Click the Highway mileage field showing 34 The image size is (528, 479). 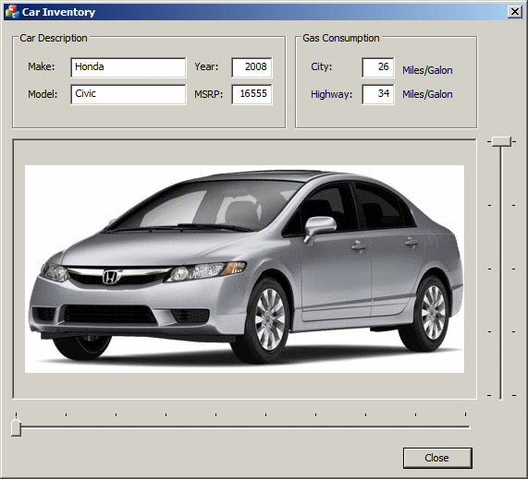point(378,94)
